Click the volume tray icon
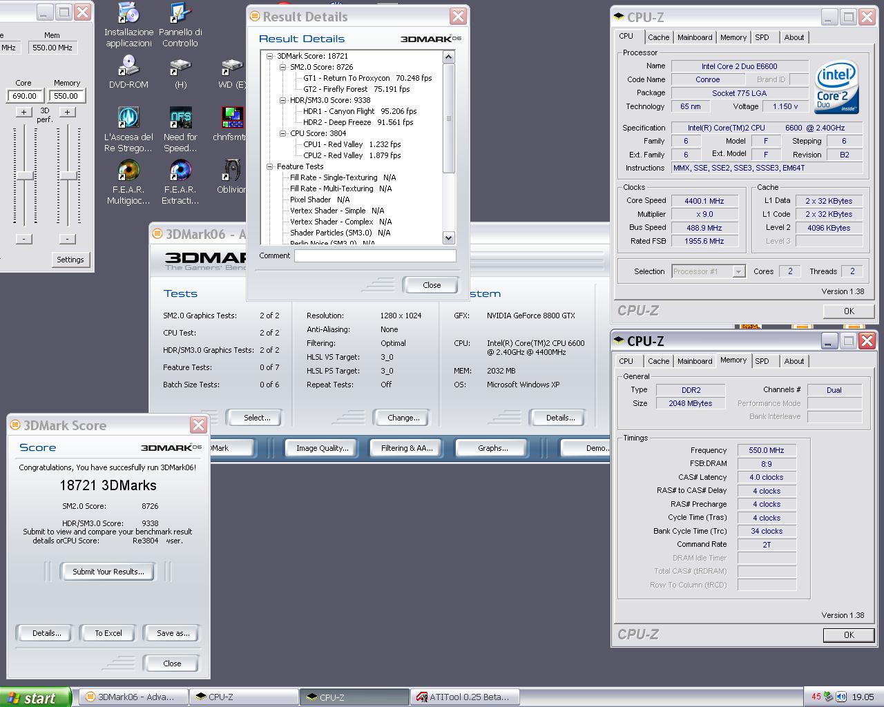The width and height of the screenshot is (884, 707). pyautogui.click(x=841, y=697)
